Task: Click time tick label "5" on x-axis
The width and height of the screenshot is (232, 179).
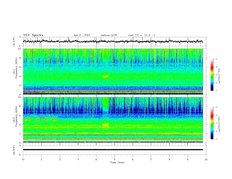Action: [x=115, y=159]
